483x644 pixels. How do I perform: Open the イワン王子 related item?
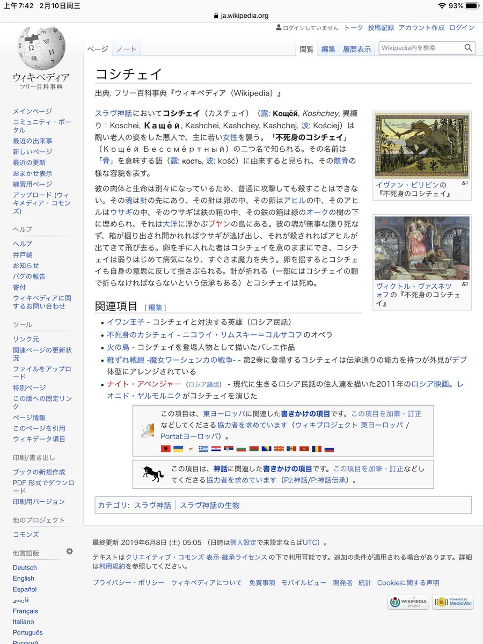pos(126,323)
